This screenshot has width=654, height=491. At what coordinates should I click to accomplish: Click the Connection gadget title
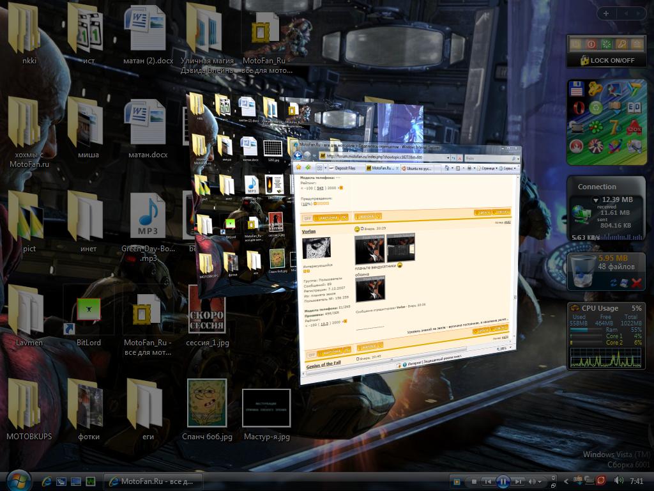pos(597,187)
